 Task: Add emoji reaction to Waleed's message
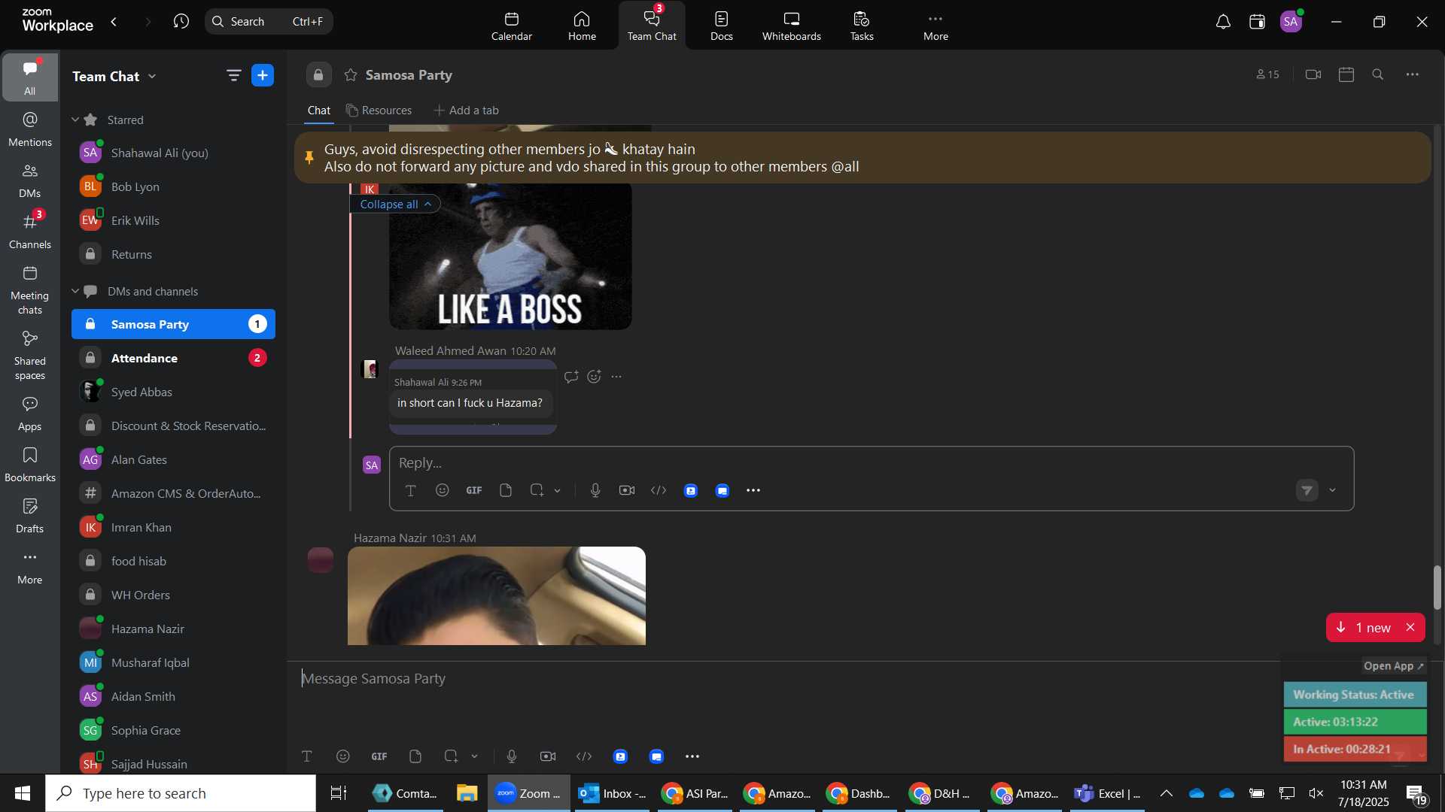click(594, 377)
